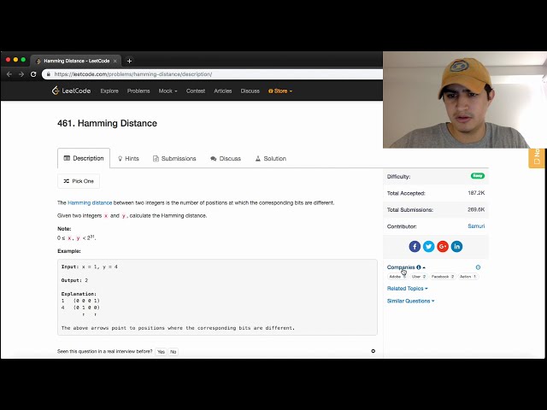
Task: Switch to the Solution tab
Action: tap(271, 159)
